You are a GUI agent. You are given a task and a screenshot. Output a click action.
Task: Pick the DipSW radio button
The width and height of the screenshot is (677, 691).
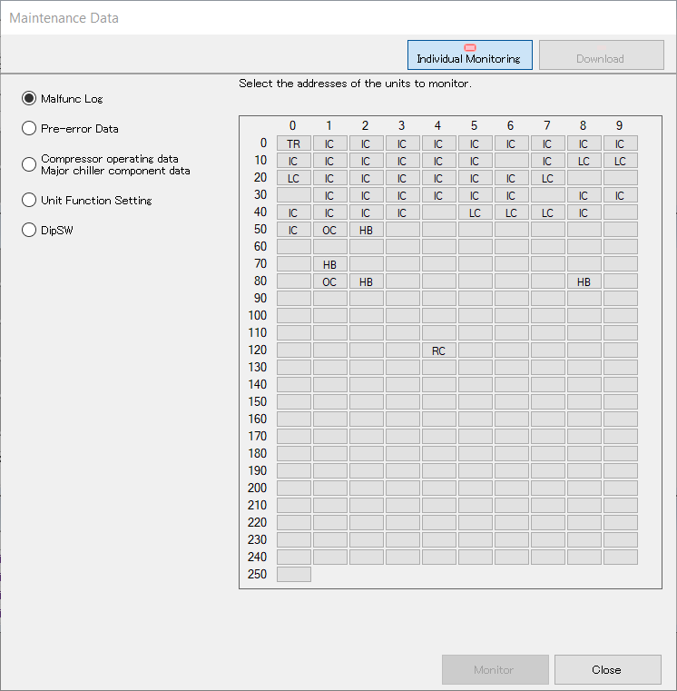point(29,230)
